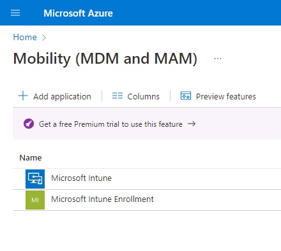Click the purple rocket trial icon
The width and height of the screenshot is (281, 251).
point(29,124)
